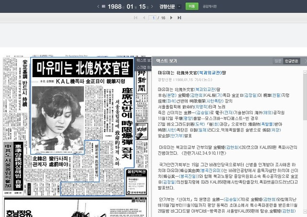Click the page number input box
307x217 pixels.
tap(153, 18)
